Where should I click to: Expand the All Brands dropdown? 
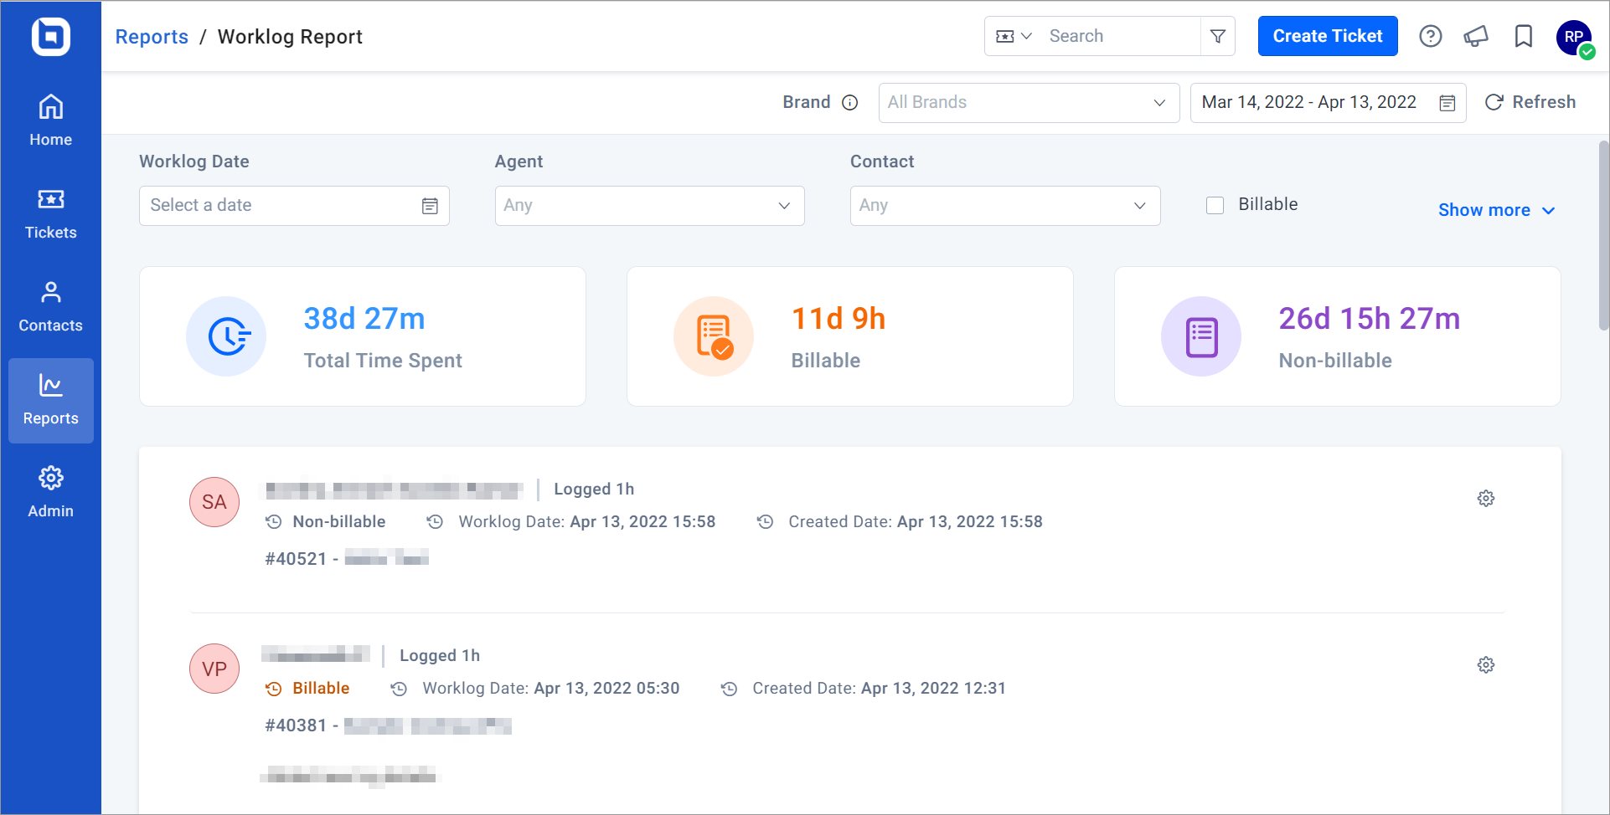[x=1029, y=103]
